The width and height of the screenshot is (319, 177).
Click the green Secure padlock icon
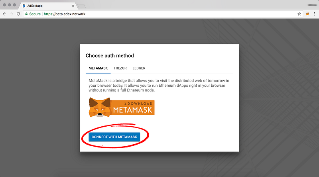pos(26,14)
